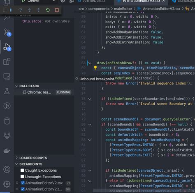This screenshot has height=193, width=195.
Task: Open the Database cylinder view
Action: (7, 121)
